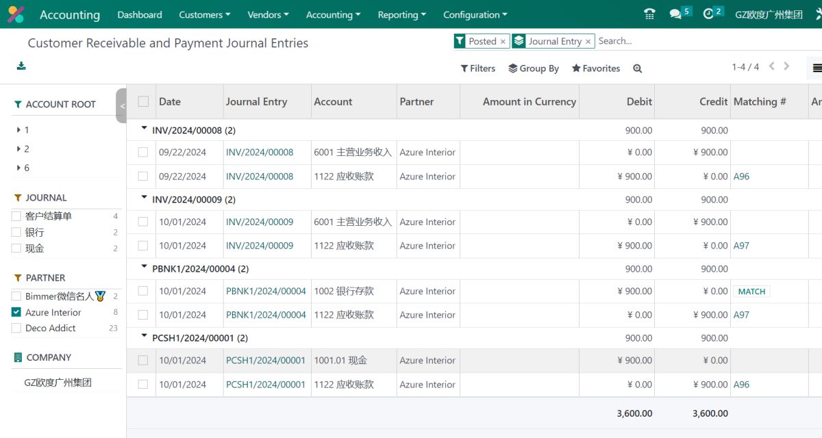Tick checkbox for PBNK1/2024/00004 row with account 1002
822x438 pixels.
click(143, 291)
